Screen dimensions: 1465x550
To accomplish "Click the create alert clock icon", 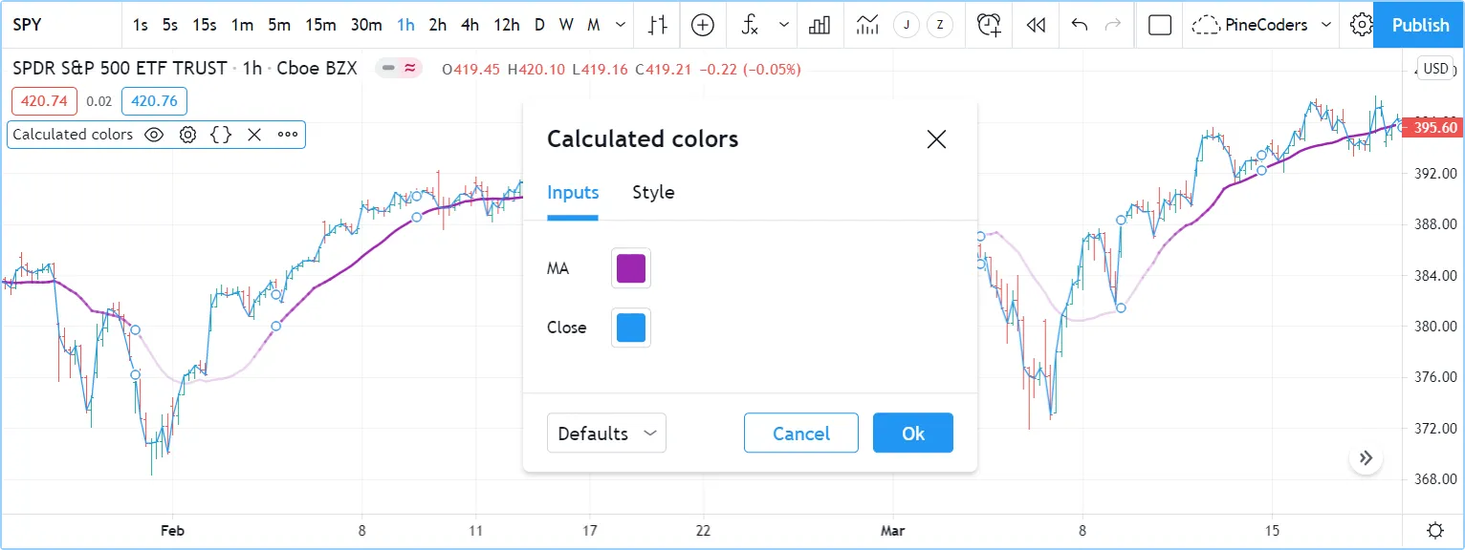I will (x=989, y=25).
